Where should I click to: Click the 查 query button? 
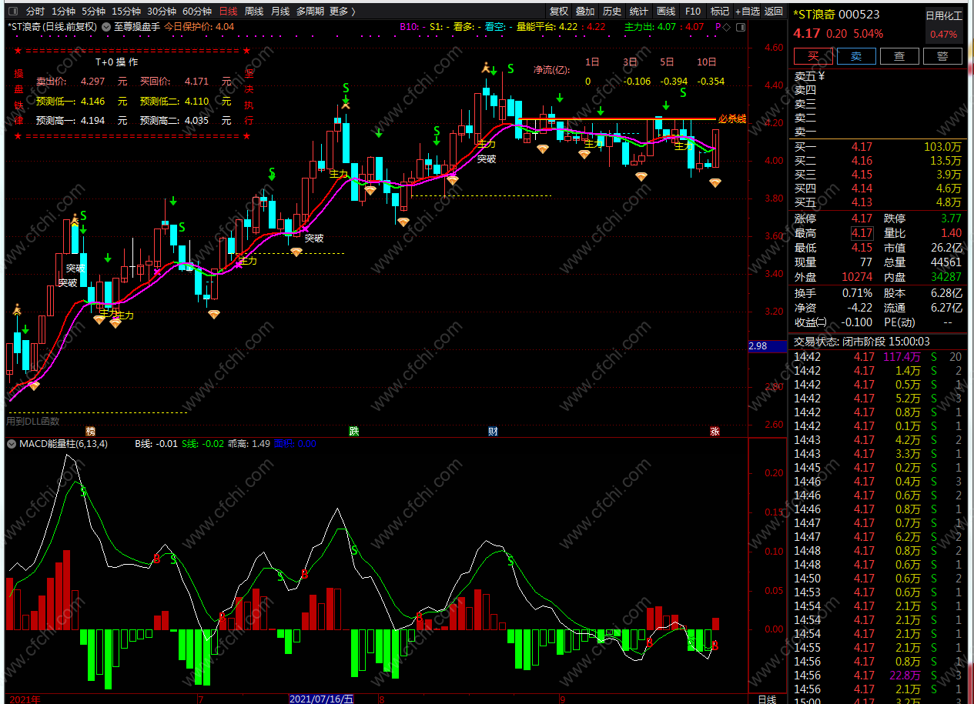899,56
